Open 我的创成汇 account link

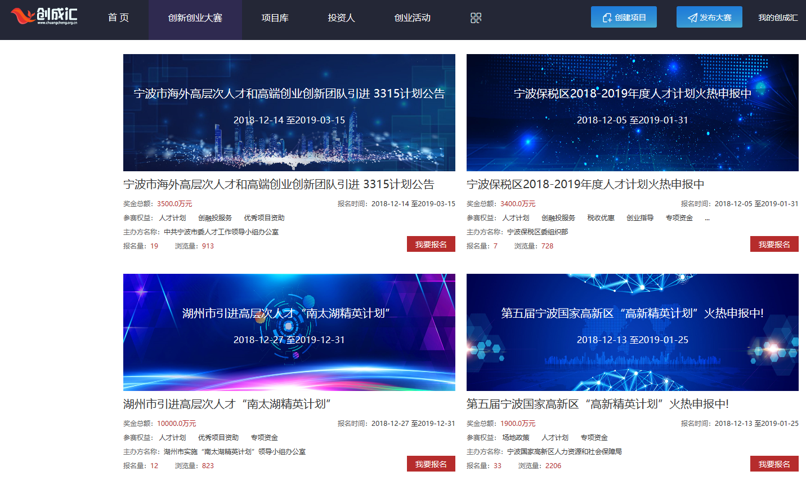pos(777,18)
